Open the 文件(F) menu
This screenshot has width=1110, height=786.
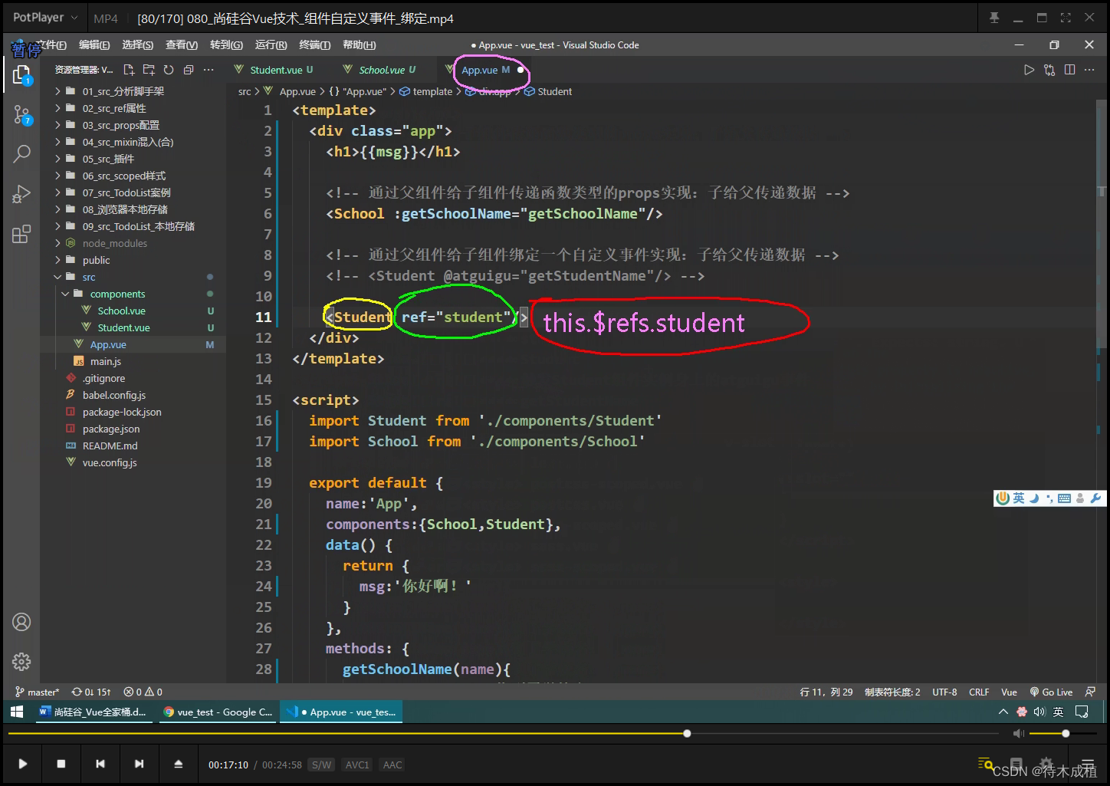[51, 45]
